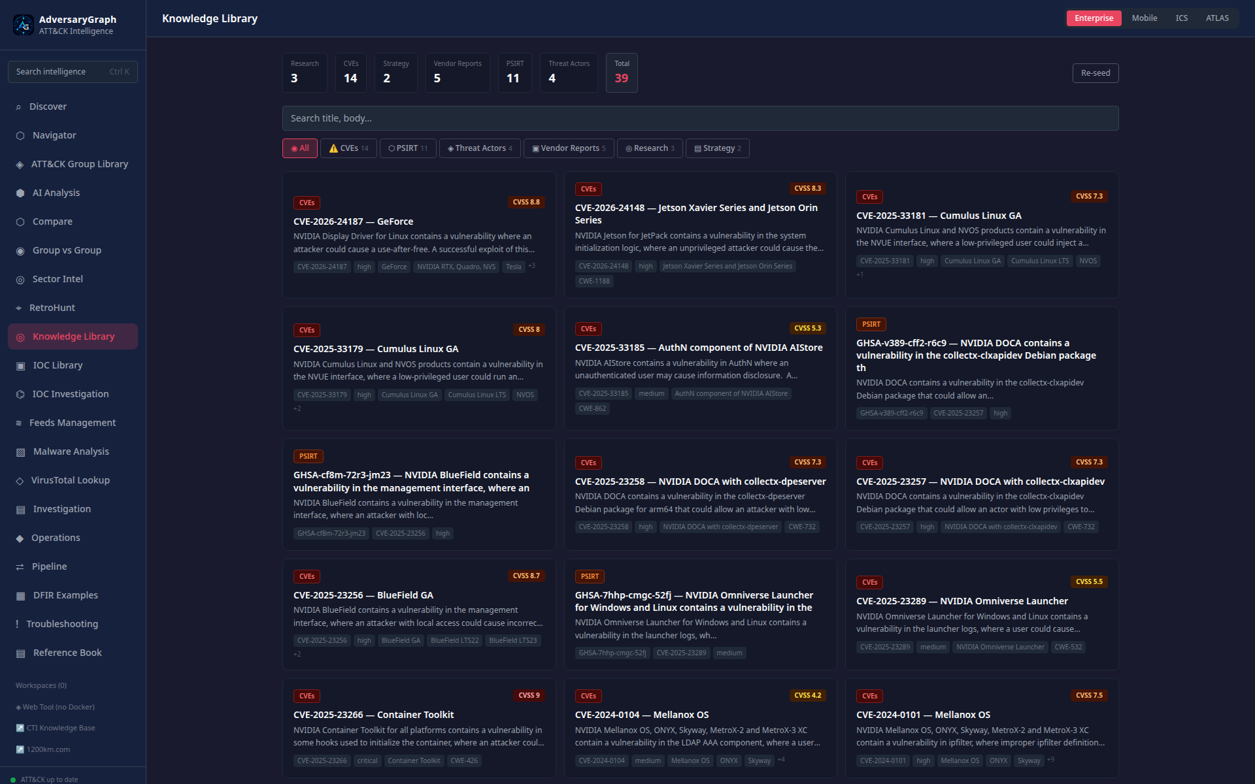Click the CVSS 4.2 badge

807,695
